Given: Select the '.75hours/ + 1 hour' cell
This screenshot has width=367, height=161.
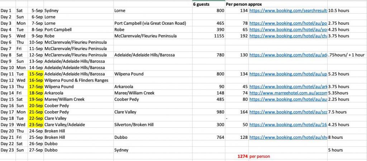Looking at the screenshot, I should tap(347, 55).
